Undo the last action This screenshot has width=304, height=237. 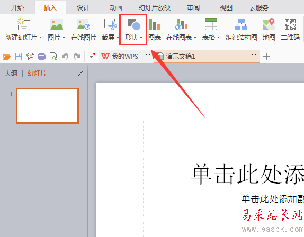pos(65,57)
